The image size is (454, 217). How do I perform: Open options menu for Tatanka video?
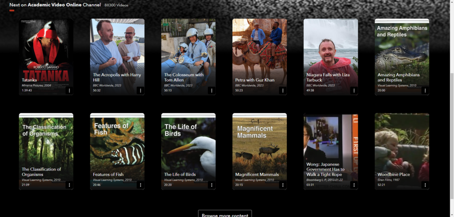[69, 90]
